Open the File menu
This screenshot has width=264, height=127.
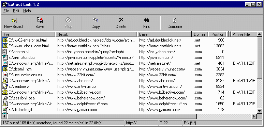pyautogui.click(x=6, y=11)
